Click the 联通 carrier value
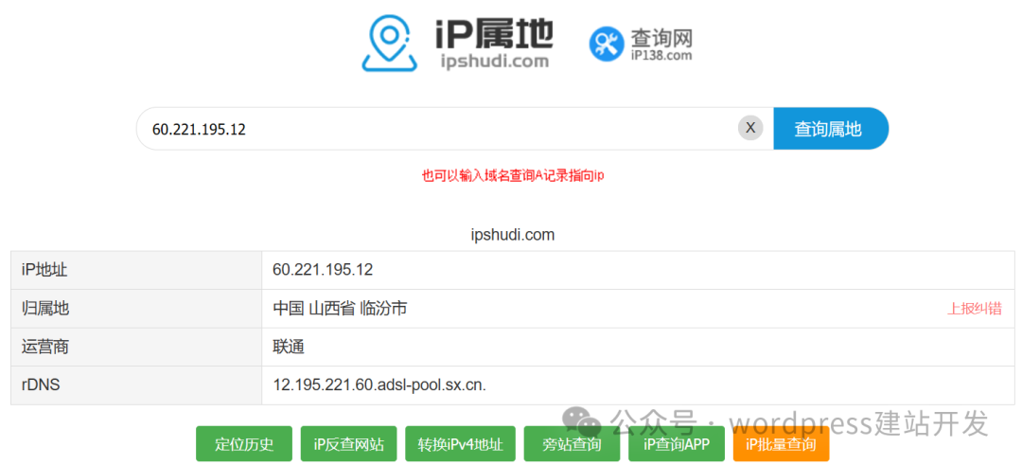1022x465 pixels. [289, 348]
